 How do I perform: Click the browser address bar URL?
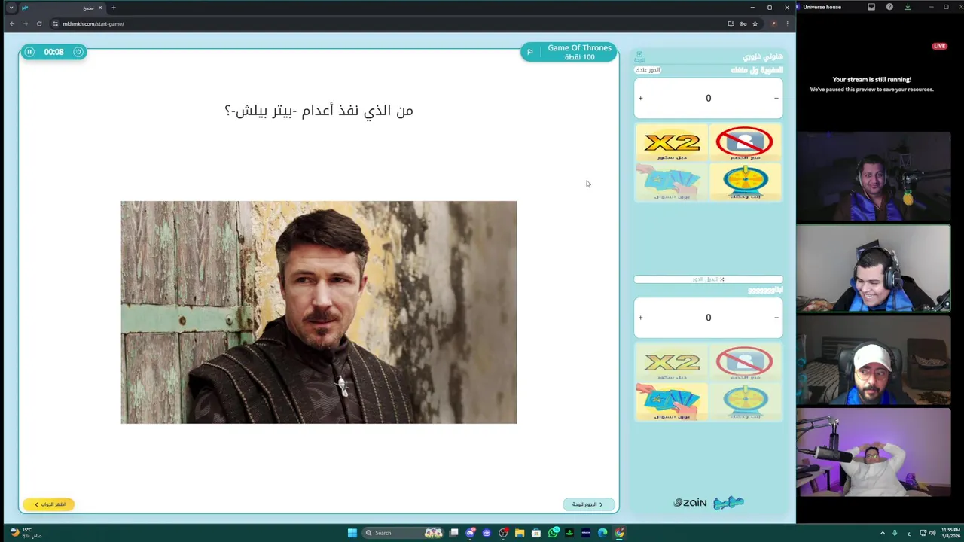93,23
